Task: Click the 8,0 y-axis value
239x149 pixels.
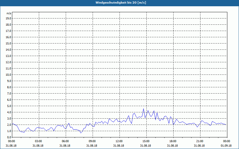Action: click(x=9, y=87)
